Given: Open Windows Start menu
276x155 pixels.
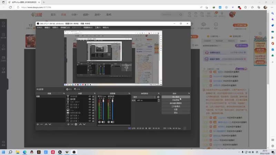Looking at the screenshot, I should [x=3, y=152].
